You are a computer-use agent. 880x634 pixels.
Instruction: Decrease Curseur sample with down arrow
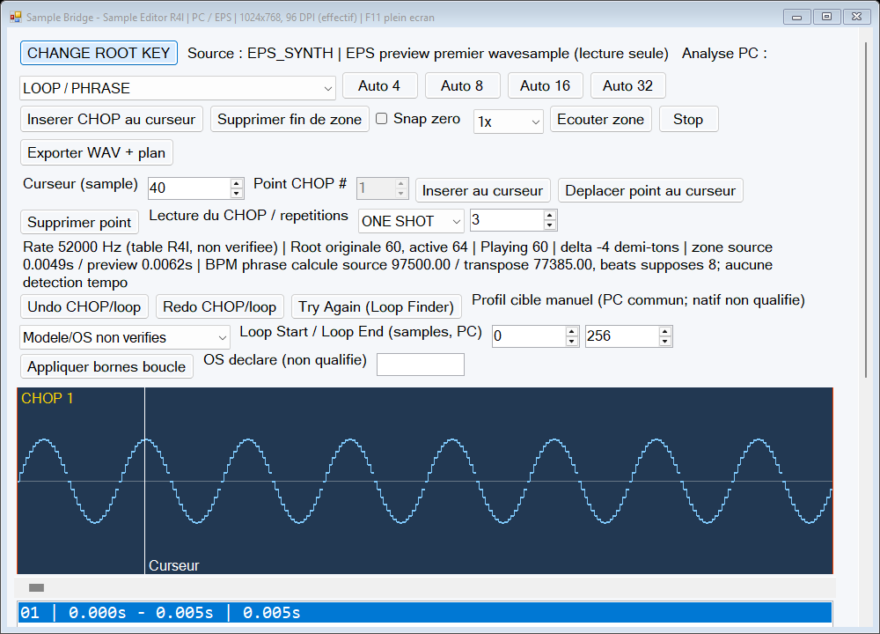(x=236, y=193)
